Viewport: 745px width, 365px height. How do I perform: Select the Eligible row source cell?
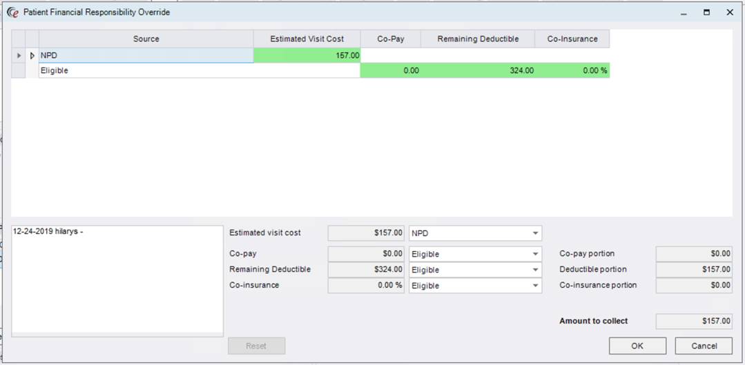tap(146, 70)
